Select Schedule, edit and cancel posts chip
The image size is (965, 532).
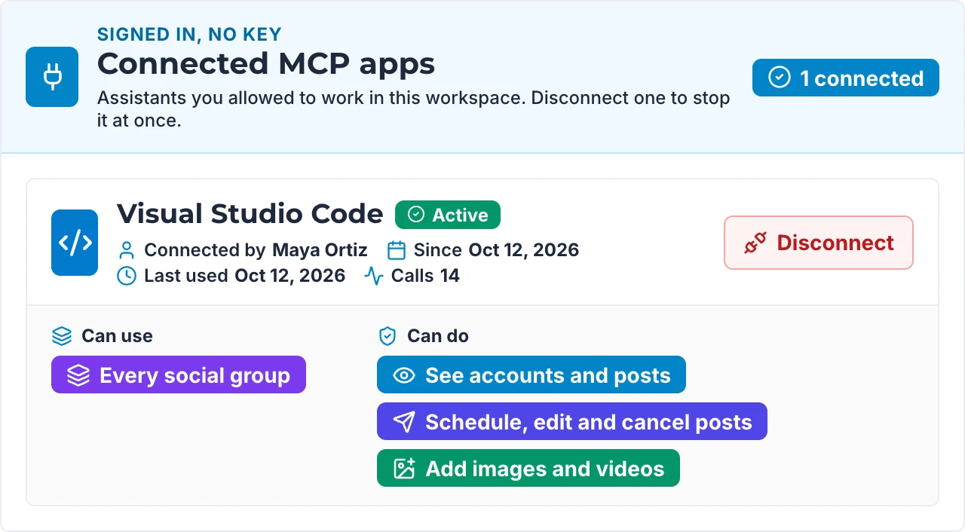(x=572, y=421)
